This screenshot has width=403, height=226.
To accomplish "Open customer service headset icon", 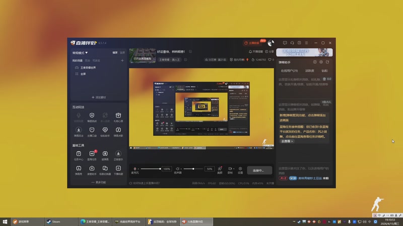I will pos(292,43).
